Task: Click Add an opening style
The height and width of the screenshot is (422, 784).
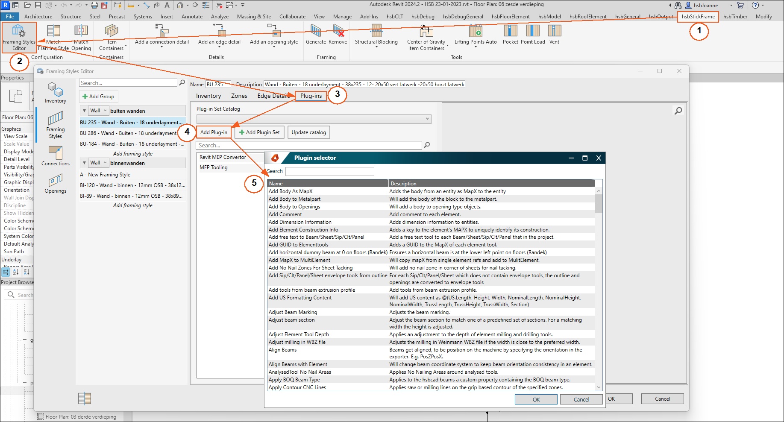Action: [x=274, y=34]
